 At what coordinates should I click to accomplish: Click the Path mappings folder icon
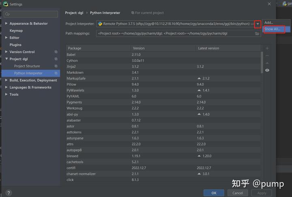pos(257,34)
